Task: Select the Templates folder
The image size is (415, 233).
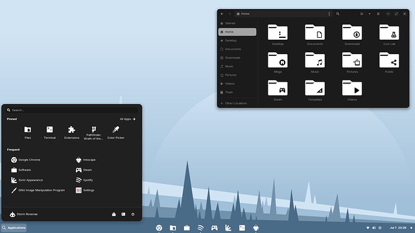Action: pos(315,91)
